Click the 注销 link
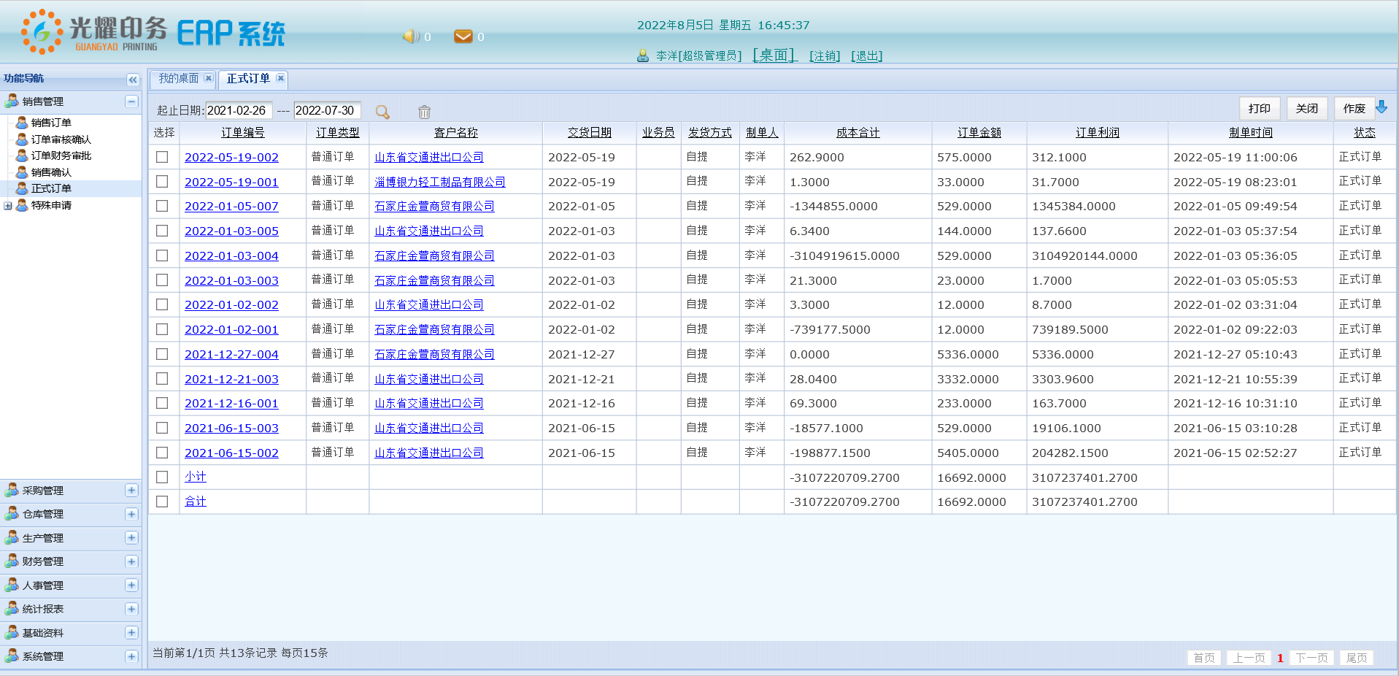This screenshot has height=676, width=1399. click(825, 55)
